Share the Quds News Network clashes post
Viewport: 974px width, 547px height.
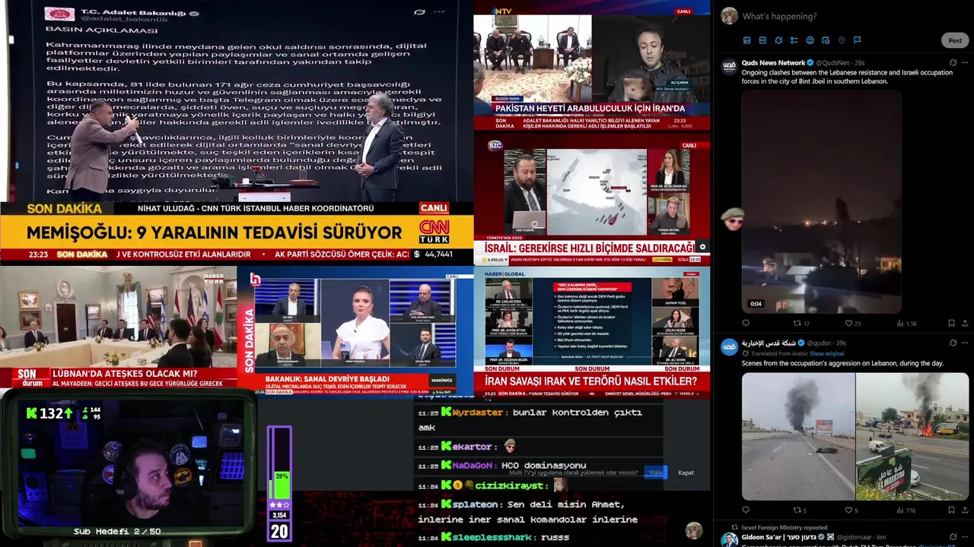coord(965,323)
